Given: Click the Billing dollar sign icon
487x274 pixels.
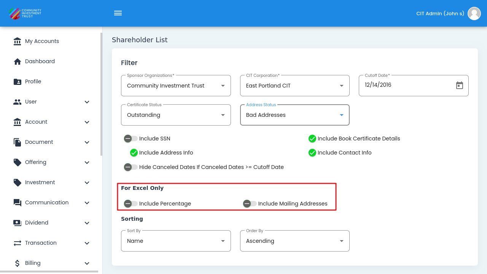Looking at the screenshot, I should [x=17, y=263].
